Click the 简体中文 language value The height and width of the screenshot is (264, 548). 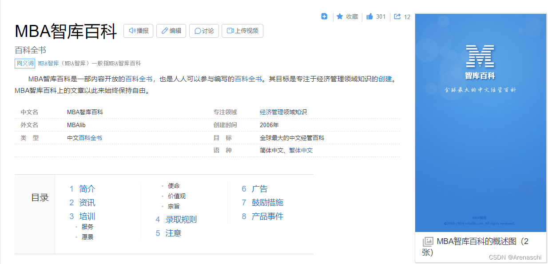pos(271,151)
